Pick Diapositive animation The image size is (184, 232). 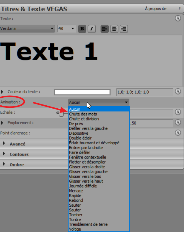tap(99, 133)
